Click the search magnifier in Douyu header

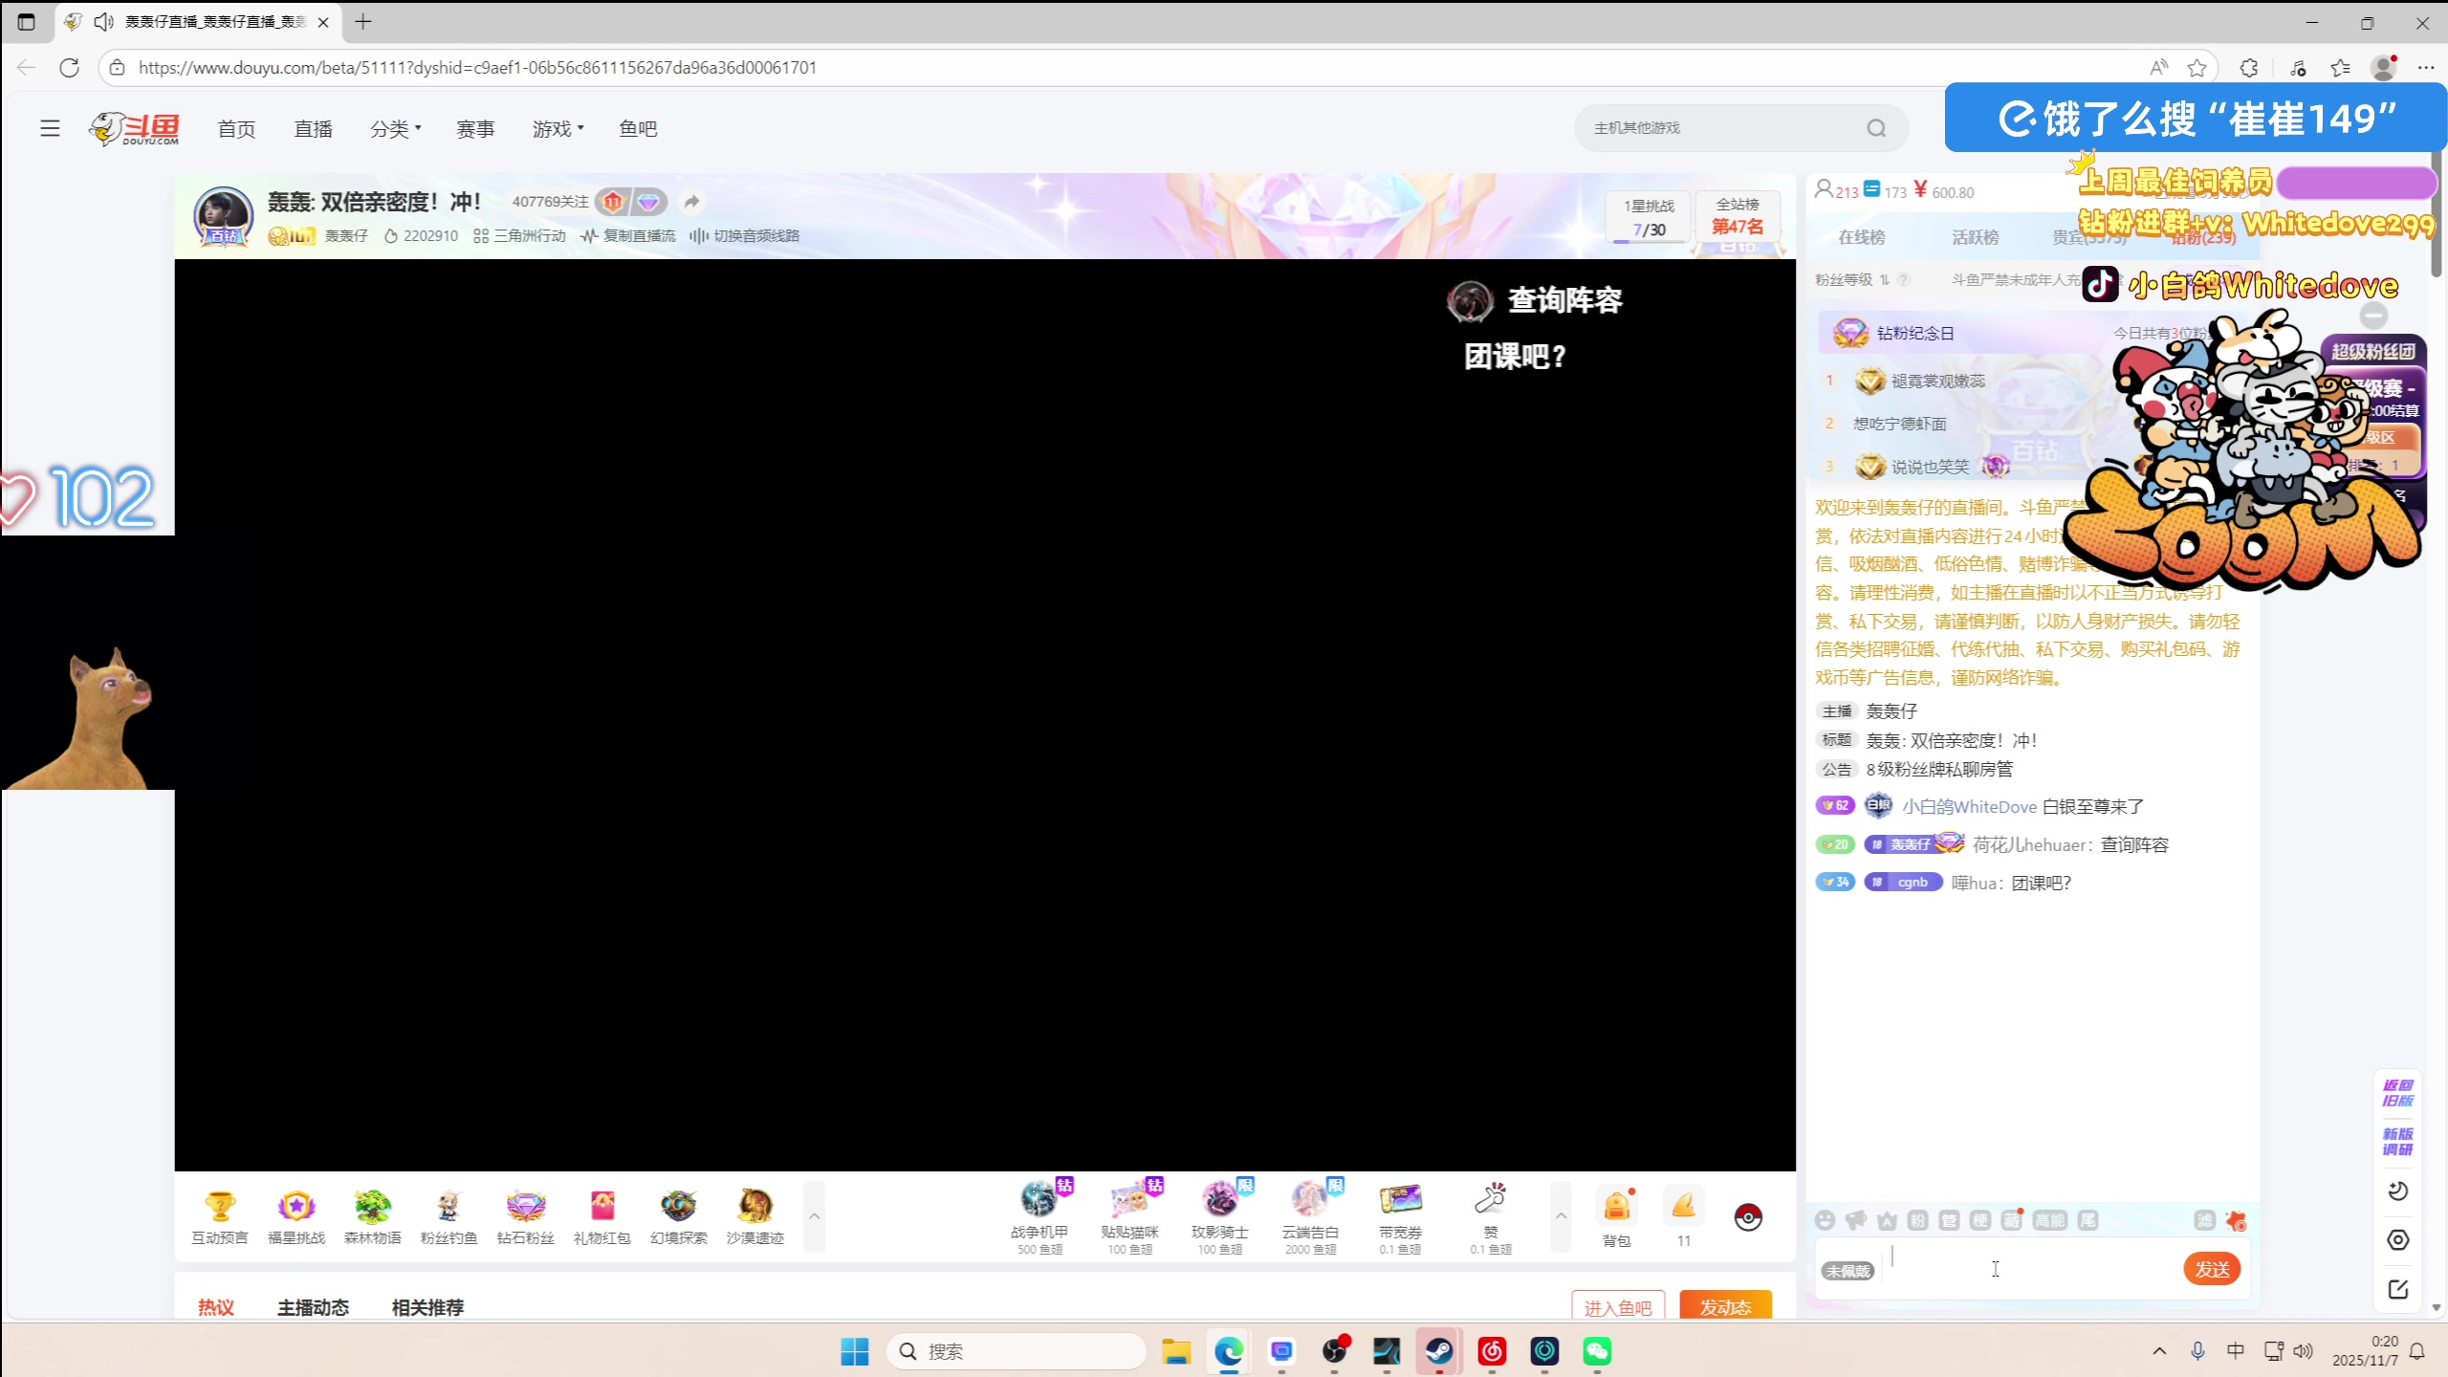pos(1876,128)
